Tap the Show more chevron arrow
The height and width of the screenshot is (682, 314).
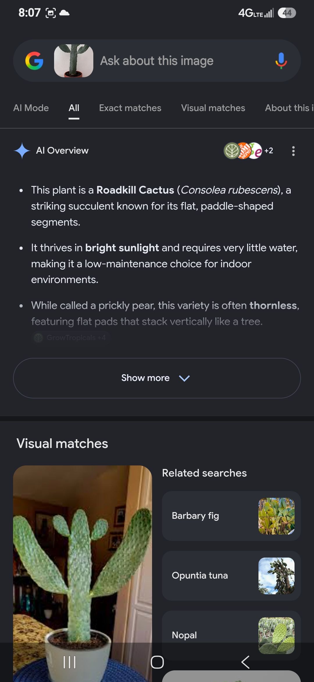pyautogui.click(x=184, y=378)
